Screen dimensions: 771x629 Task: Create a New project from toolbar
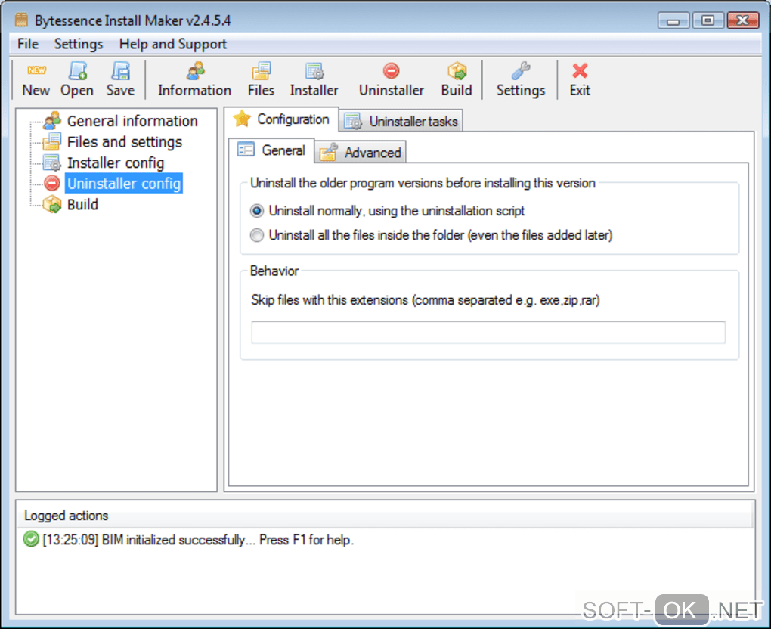[x=36, y=79]
